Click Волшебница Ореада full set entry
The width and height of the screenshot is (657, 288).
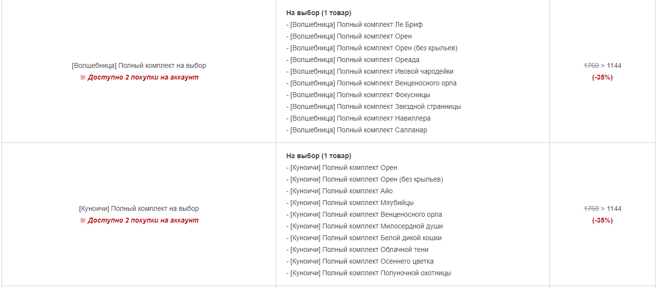point(353,60)
